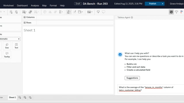Click the Grace Andaya user name
184x103 pixels.
point(177,4)
